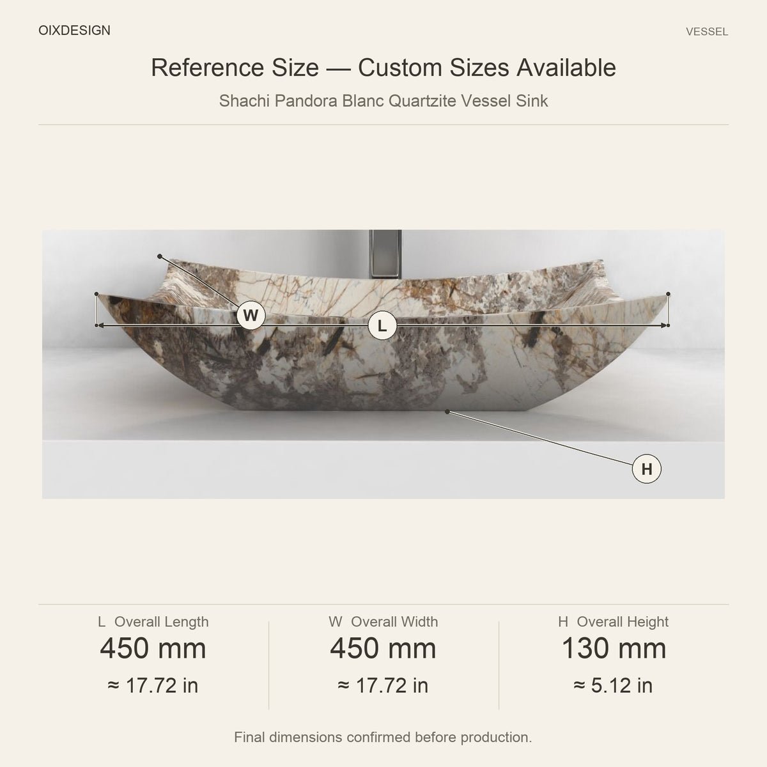Click the 'W Overall Width' label

click(383, 622)
